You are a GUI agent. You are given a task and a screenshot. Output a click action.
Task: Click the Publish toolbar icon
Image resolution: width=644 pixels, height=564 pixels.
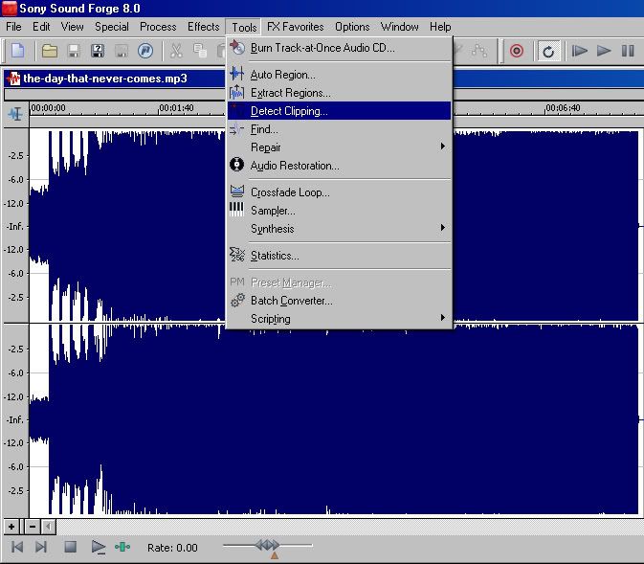(x=145, y=51)
